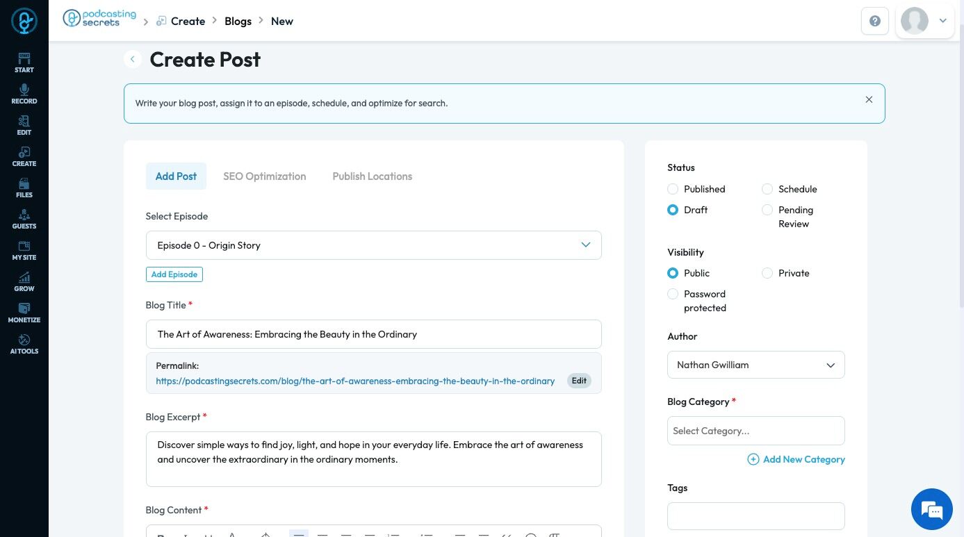Open AI Tools in sidebar
Image resolution: width=964 pixels, height=537 pixels.
point(24,344)
